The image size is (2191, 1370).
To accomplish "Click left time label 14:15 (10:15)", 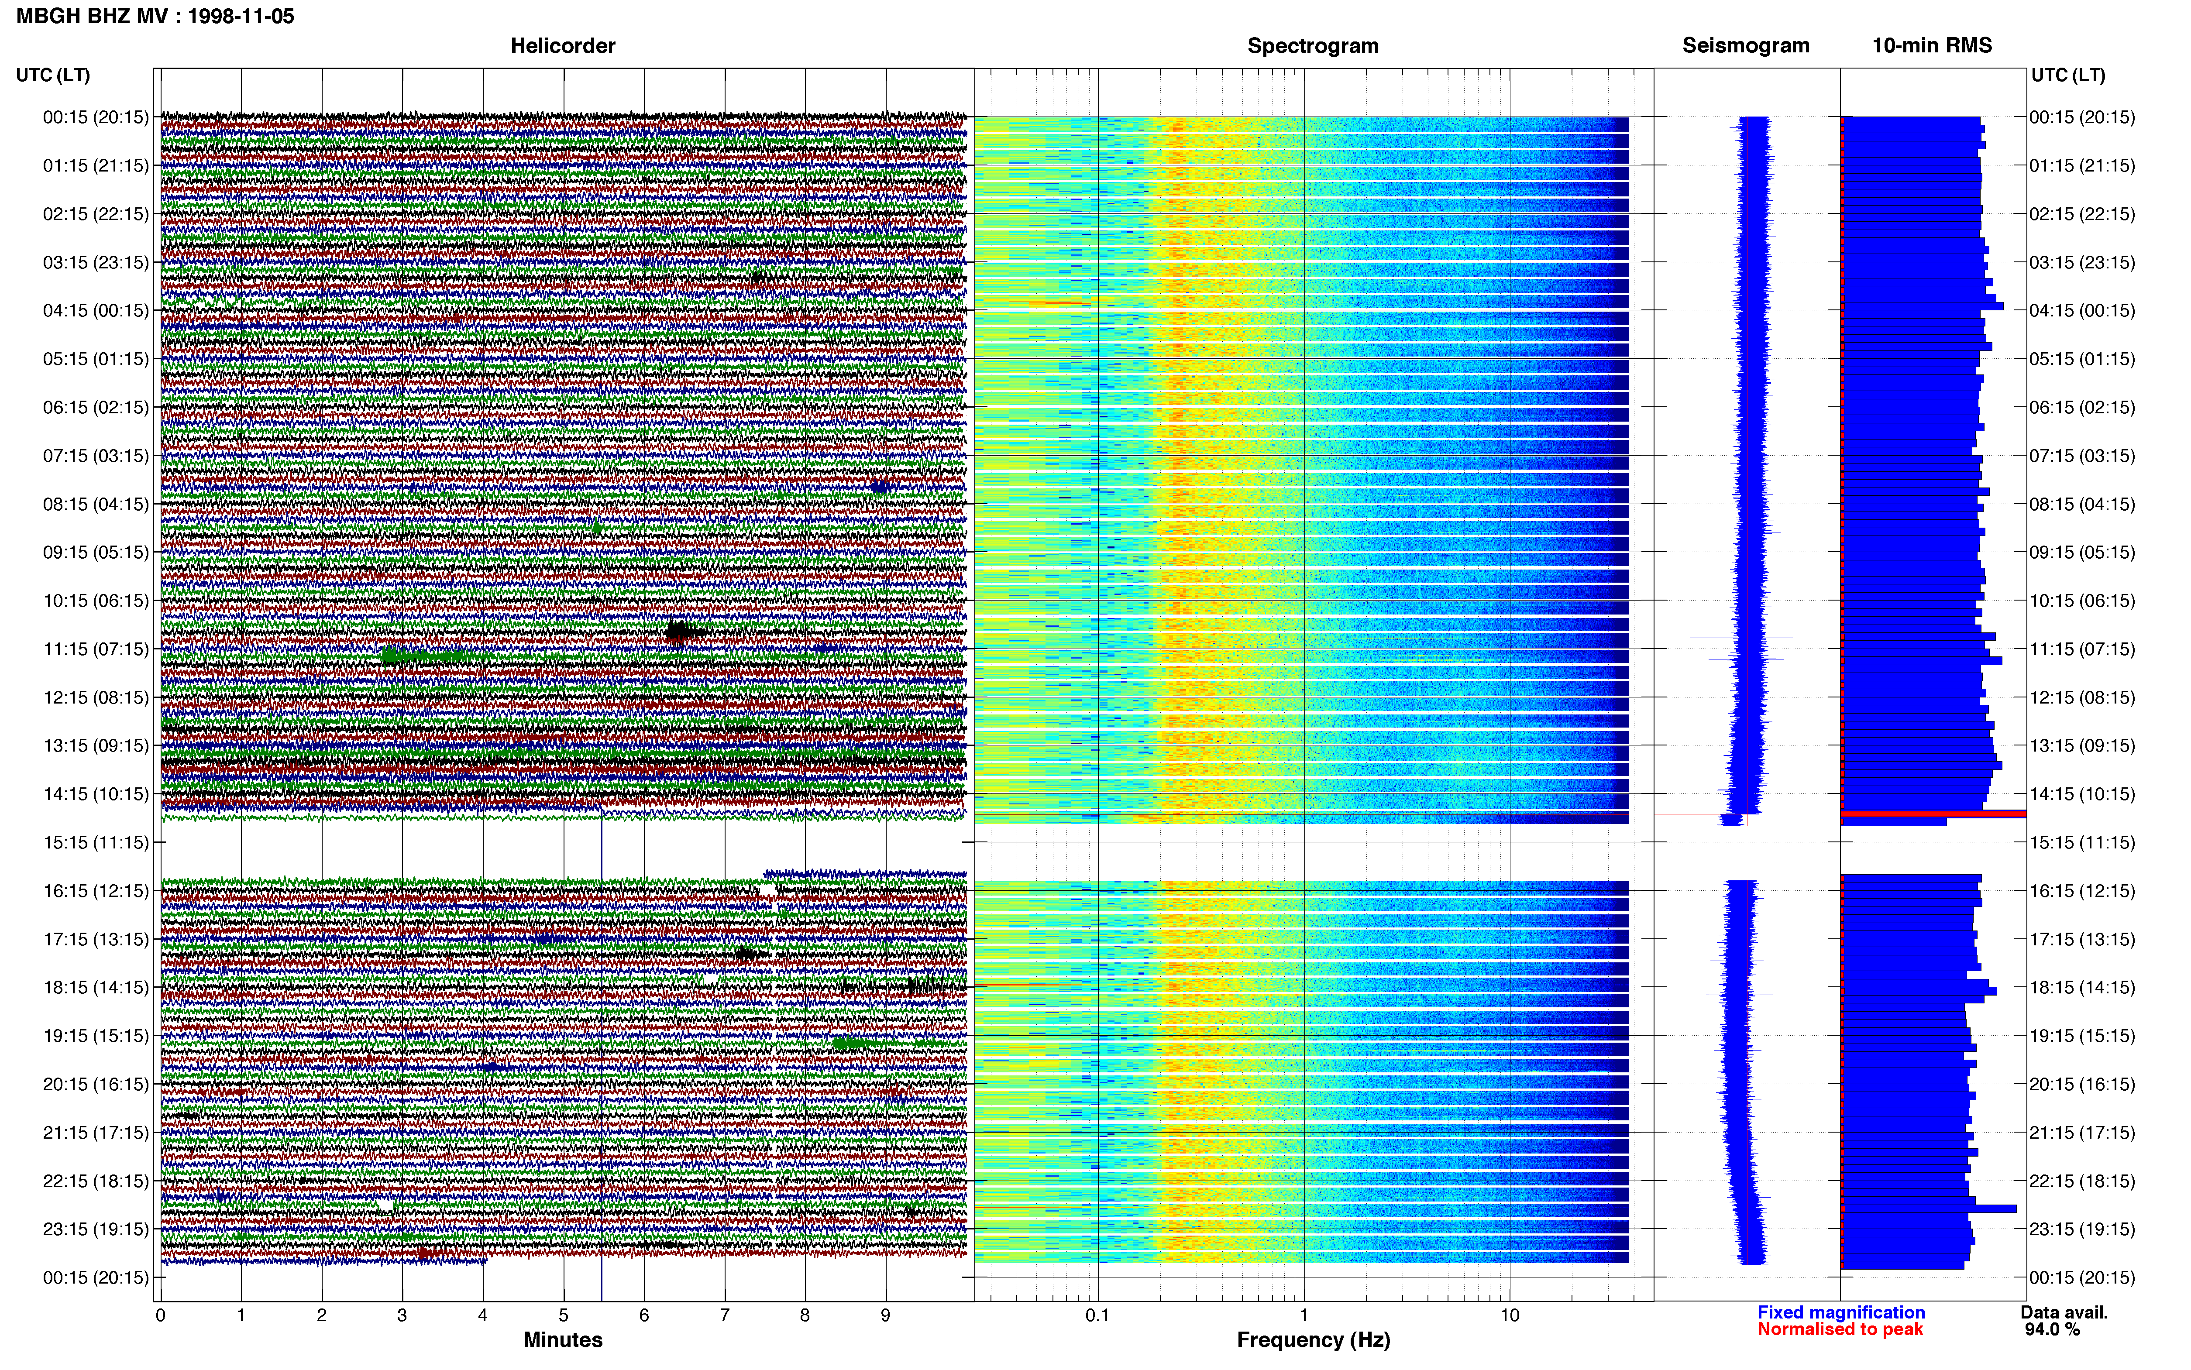I will pos(95,794).
